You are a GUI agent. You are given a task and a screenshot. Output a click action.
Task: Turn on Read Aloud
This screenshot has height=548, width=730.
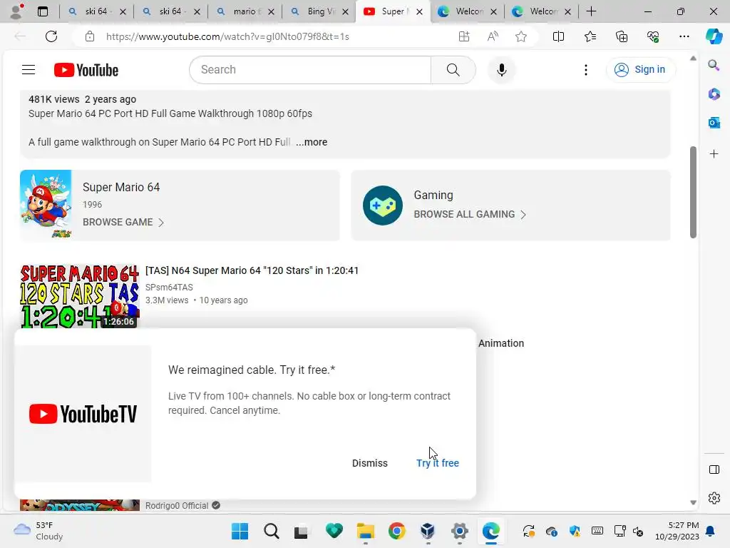pos(493,36)
